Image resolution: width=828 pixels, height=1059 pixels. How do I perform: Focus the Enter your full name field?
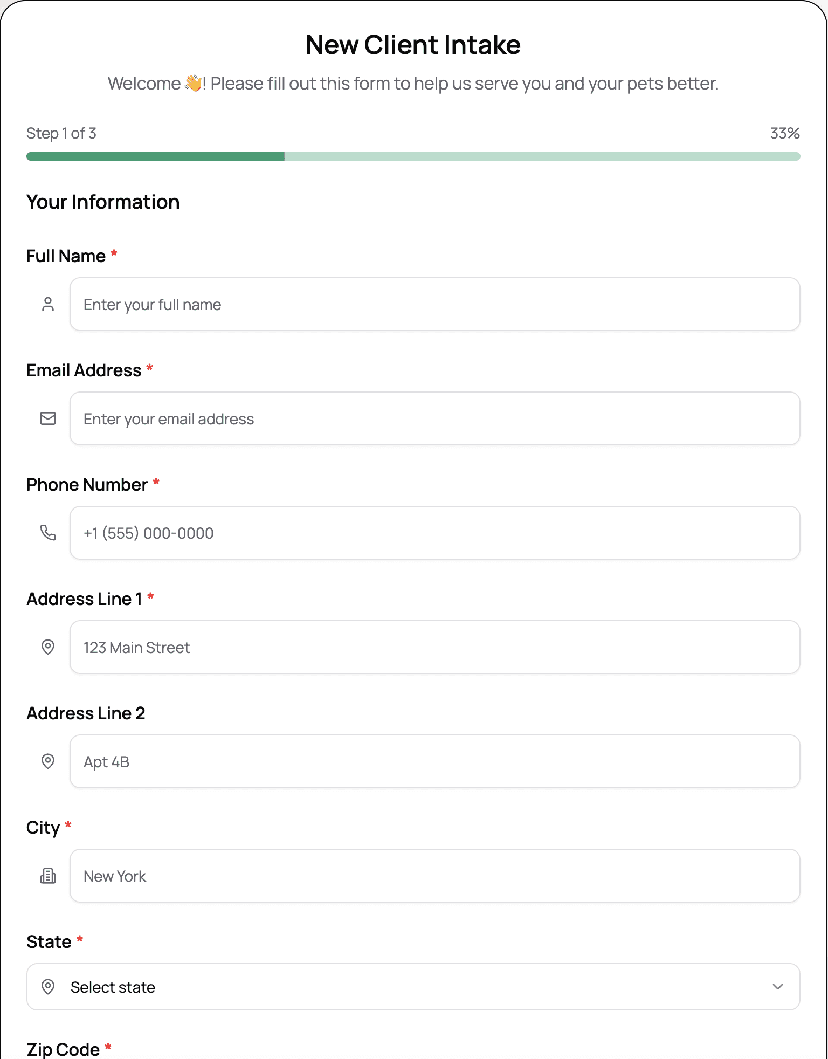pyautogui.click(x=434, y=305)
